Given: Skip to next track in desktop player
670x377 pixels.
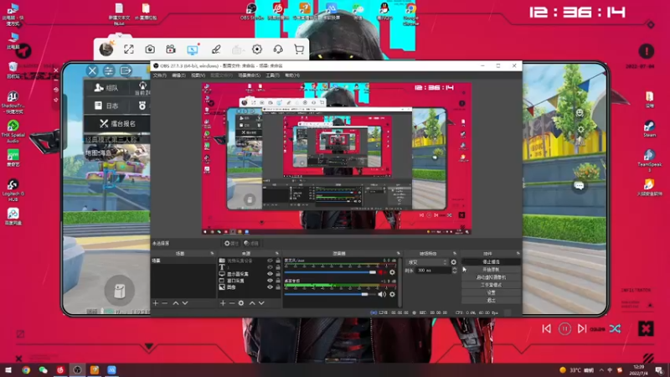Looking at the screenshot, I should click(x=582, y=328).
